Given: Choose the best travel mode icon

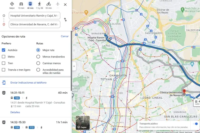Looking at the screenshot, I should [12, 4].
